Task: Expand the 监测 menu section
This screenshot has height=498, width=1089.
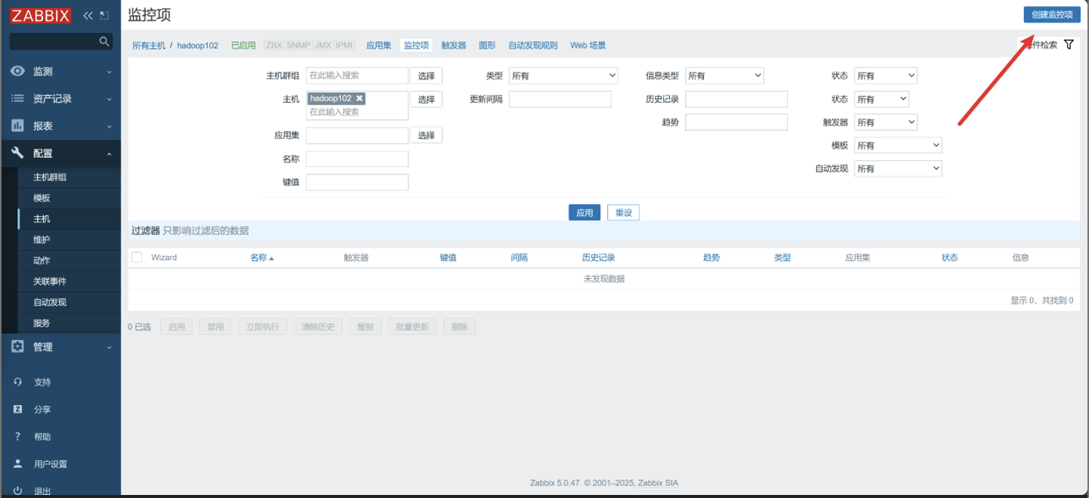Action: click(x=109, y=72)
